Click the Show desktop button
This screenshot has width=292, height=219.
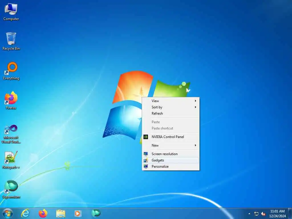(x=290, y=214)
